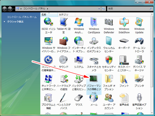The width and height of the screenshot is (155, 116).
Task: Open ペンと入力デバイス icon
Action: (63, 98)
